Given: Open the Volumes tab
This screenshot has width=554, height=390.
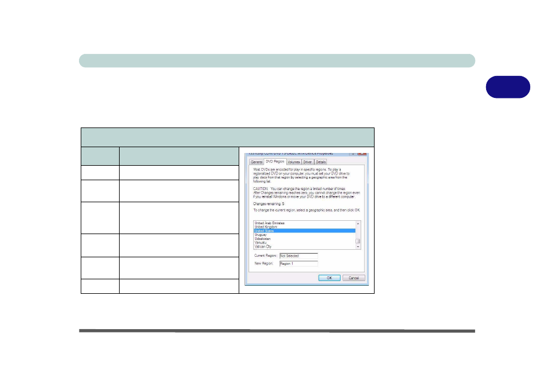Looking at the screenshot, I should tap(294, 162).
